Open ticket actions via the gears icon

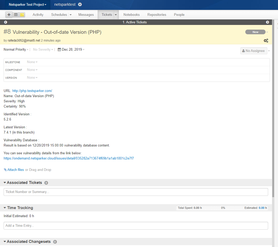tap(266, 41)
